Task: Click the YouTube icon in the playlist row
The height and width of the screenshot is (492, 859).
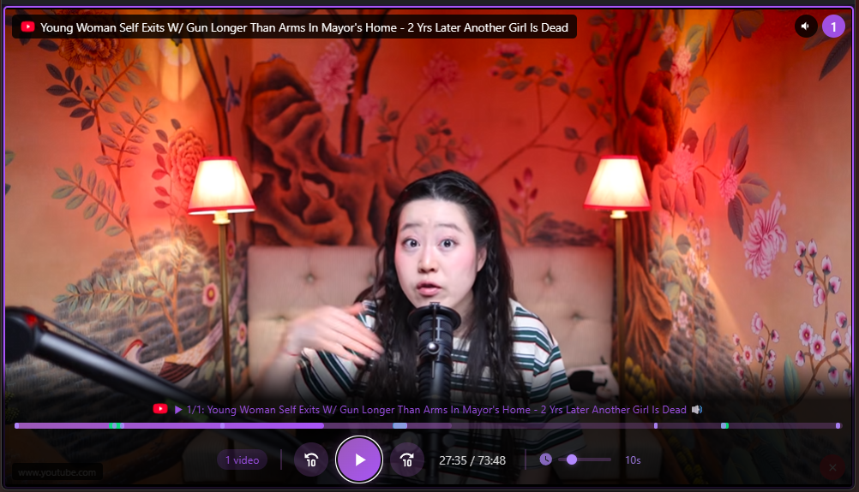Action: point(159,410)
